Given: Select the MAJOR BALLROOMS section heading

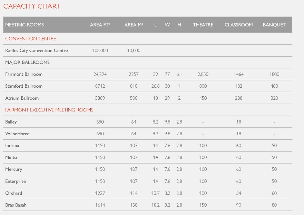Looking at the screenshot, I should pos(28,62).
